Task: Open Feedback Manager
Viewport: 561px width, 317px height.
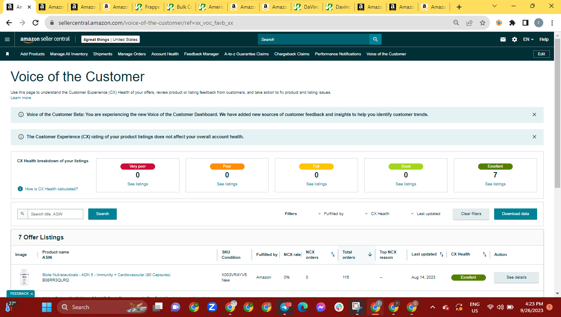Action: pyautogui.click(x=202, y=54)
